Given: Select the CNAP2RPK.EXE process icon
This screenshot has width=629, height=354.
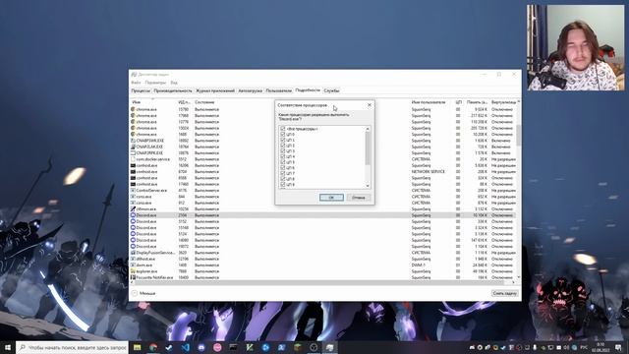Looking at the screenshot, I should tap(133, 153).
